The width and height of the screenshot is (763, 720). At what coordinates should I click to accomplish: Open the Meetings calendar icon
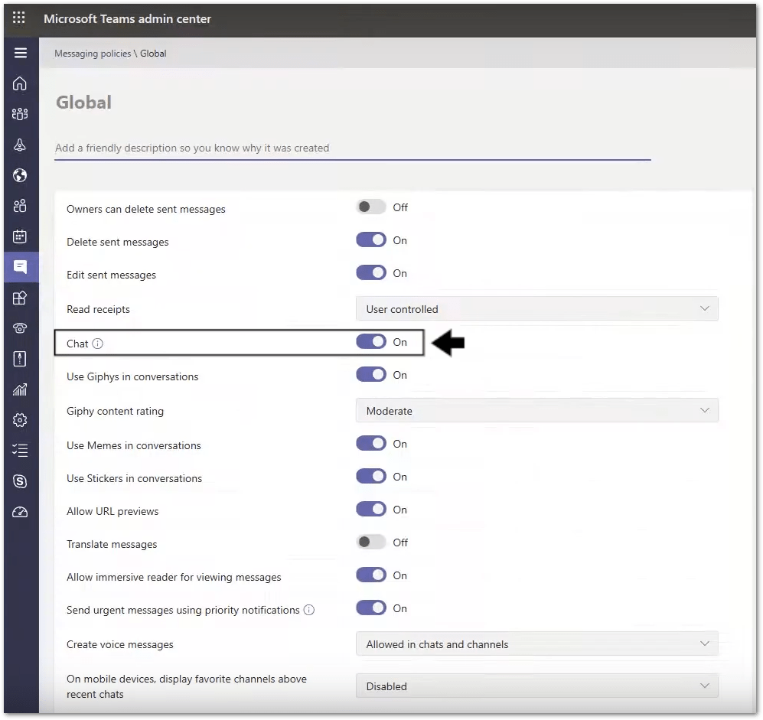pos(20,236)
